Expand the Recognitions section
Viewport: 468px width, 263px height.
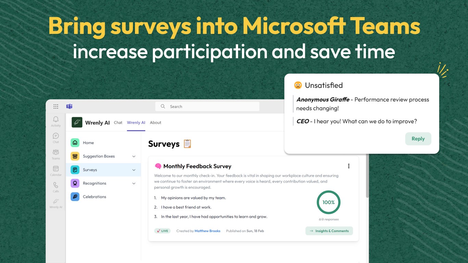pyautogui.click(x=134, y=184)
